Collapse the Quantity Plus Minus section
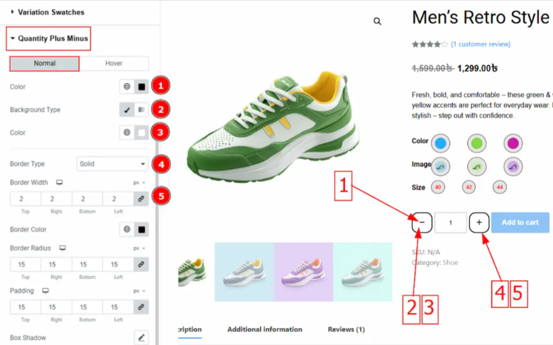The width and height of the screenshot is (553, 345). [x=48, y=39]
